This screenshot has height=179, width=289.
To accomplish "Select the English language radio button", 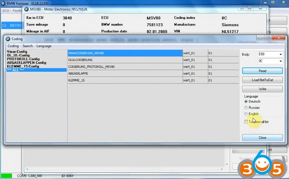I will pyautogui.click(x=246, y=114).
